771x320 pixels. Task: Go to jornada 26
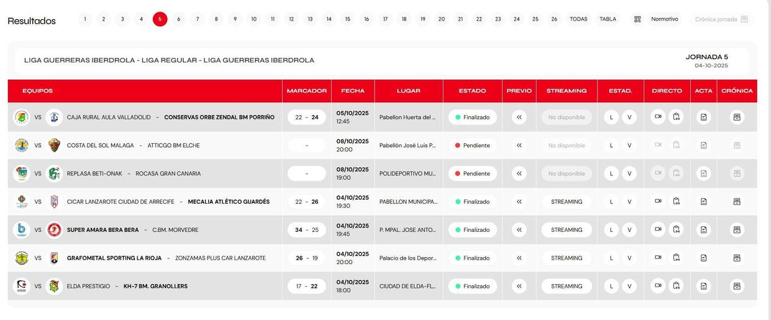coord(554,19)
